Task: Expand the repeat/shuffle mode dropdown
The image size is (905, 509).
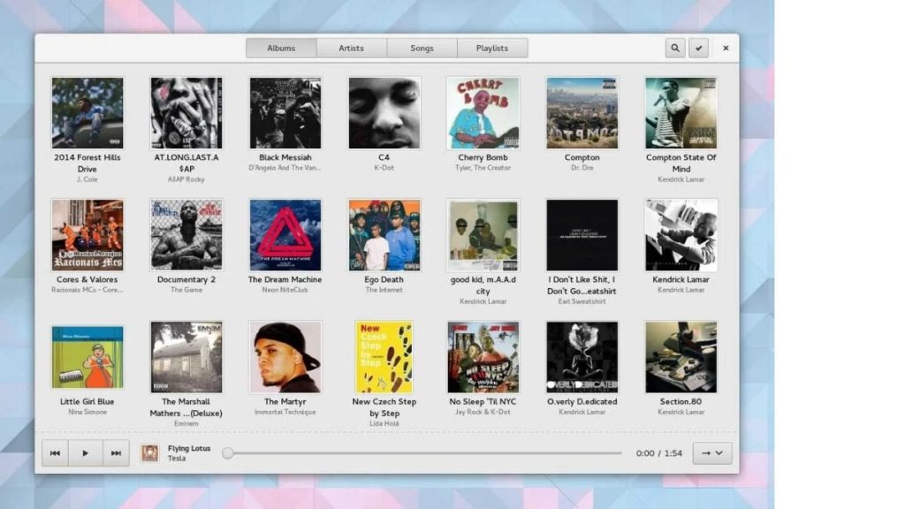Action: pos(711,453)
